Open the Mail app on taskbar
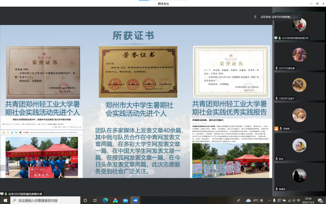This screenshot has height=204, width=326. tap(125, 200)
